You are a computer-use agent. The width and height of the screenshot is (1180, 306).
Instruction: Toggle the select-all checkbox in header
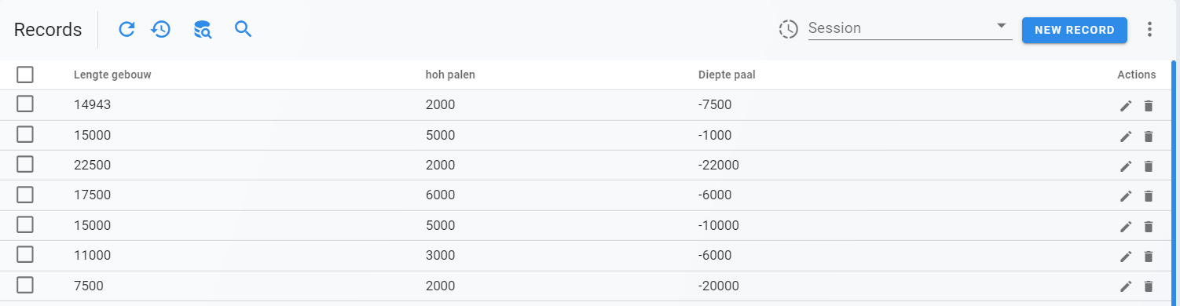(25, 75)
